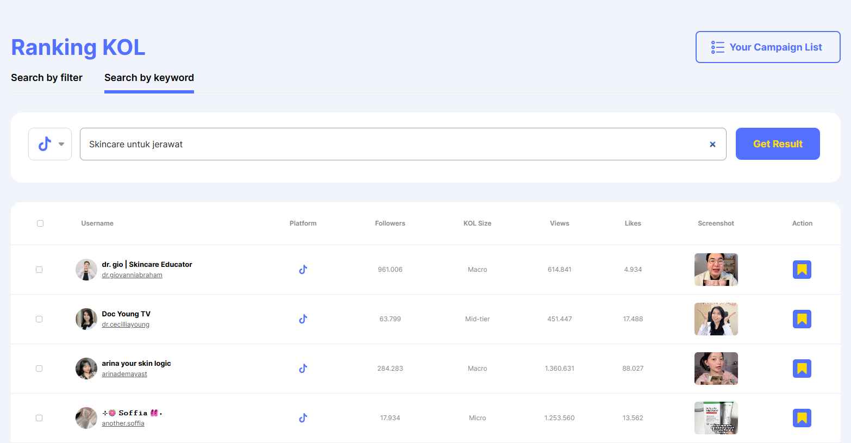The width and height of the screenshot is (851, 443).
Task: Open the TikTok platform dropdown
Action: pos(50,144)
